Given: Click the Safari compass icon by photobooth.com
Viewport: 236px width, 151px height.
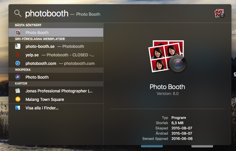Looking at the screenshot, I should coord(18,63).
